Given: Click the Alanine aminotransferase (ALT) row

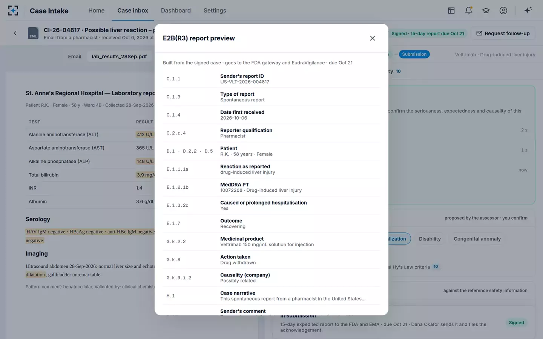Looking at the screenshot, I should click(91, 134).
